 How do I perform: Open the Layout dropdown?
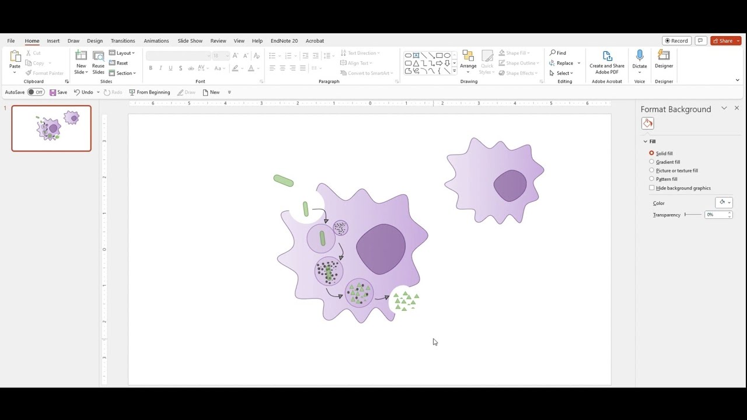pyautogui.click(x=122, y=53)
